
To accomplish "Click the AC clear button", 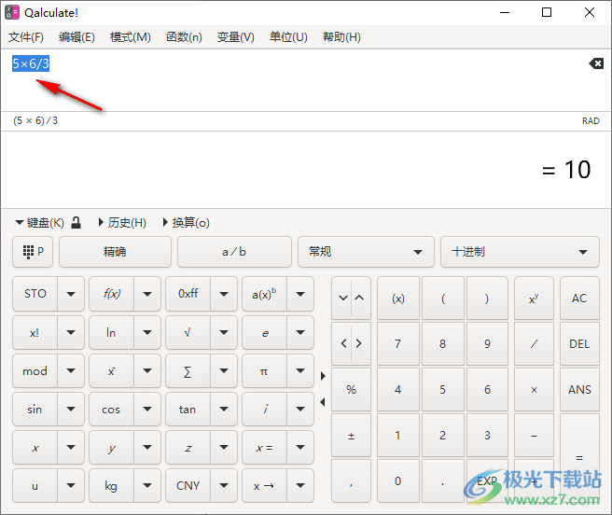I will coord(579,299).
